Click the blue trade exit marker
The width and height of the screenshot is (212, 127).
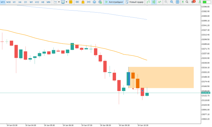point(142,91)
